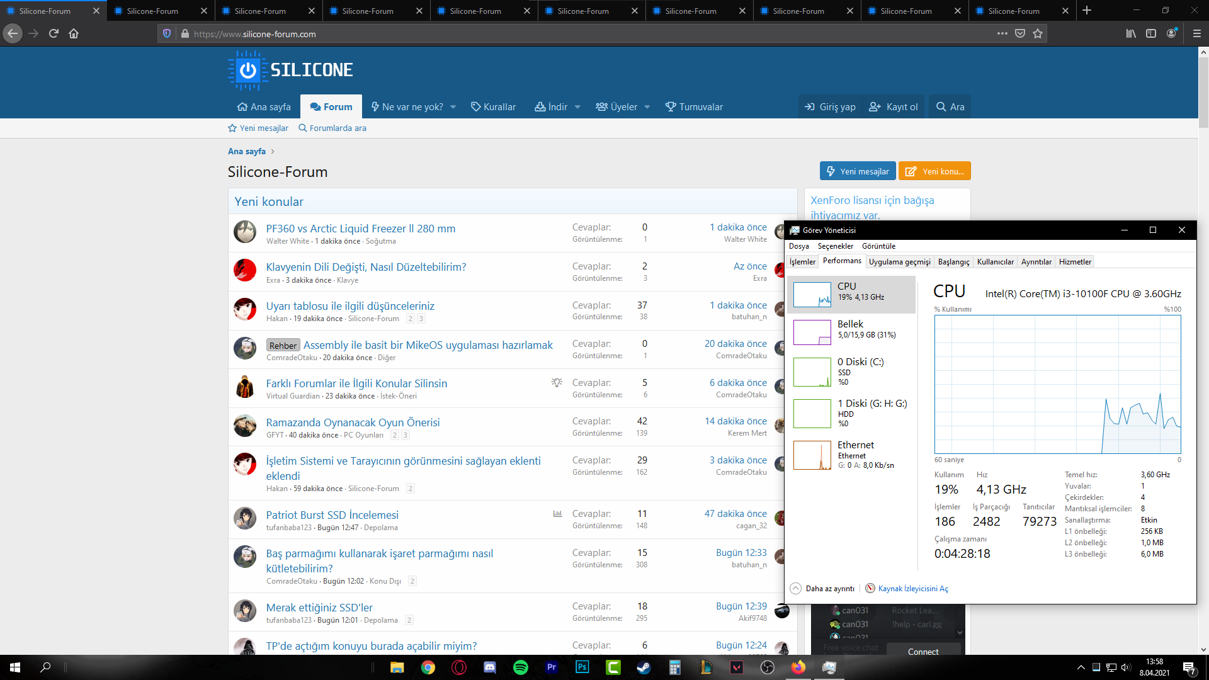This screenshot has width=1209, height=680.
Task: Launch Discord from the taskbar
Action: [x=490, y=667]
